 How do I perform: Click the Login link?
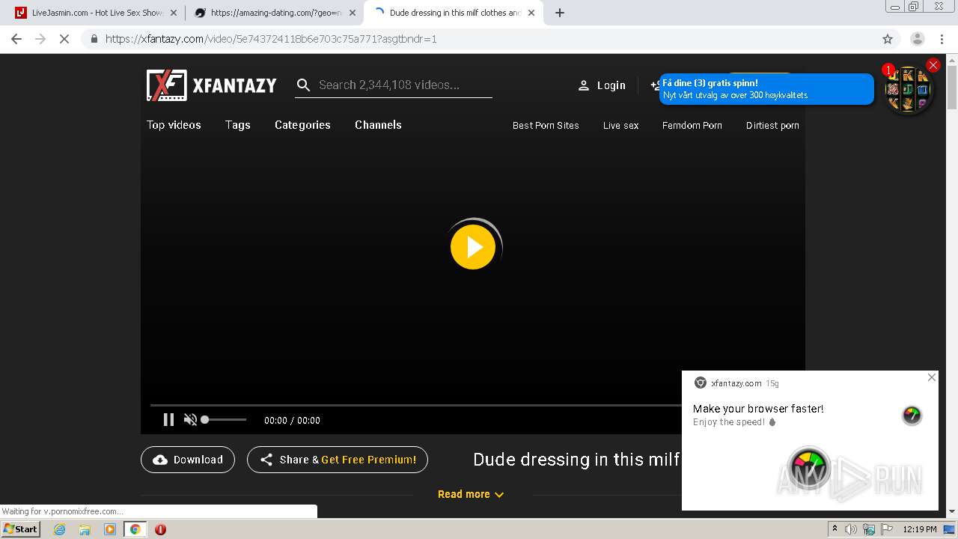[x=602, y=85]
